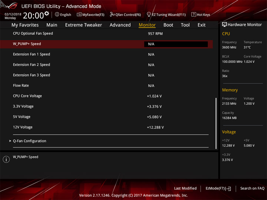Select the Flow Rate row
267x200 pixels.
click(106, 86)
